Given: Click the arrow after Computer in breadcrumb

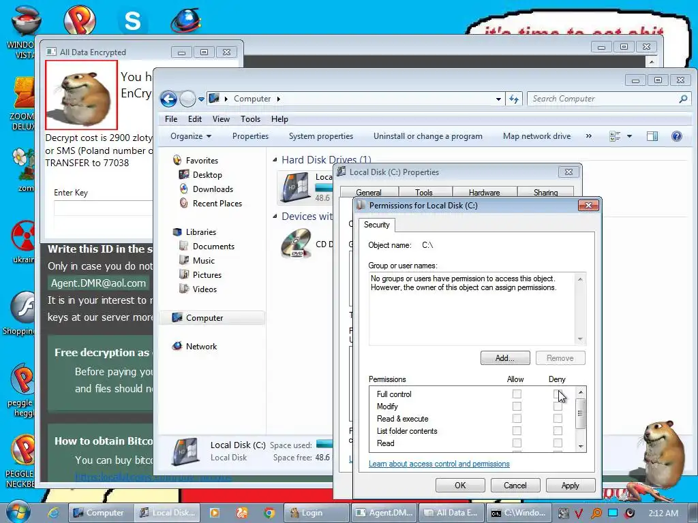Looking at the screenshot, I should pyautogui.click(x=279, y=99).
